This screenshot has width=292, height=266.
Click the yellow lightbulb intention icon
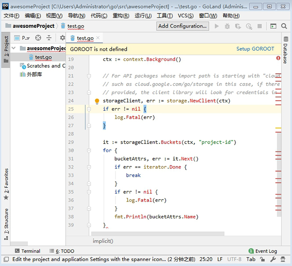pyautogui.click(x=97, y=101)
